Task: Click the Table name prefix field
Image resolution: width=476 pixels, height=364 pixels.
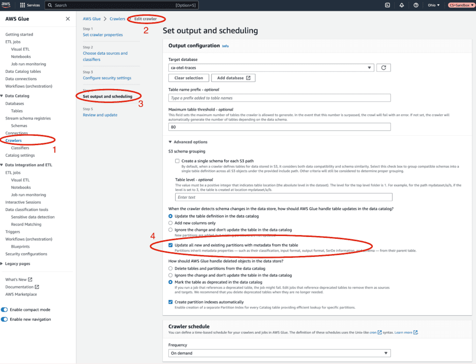Action: click(x=279, y=98)
